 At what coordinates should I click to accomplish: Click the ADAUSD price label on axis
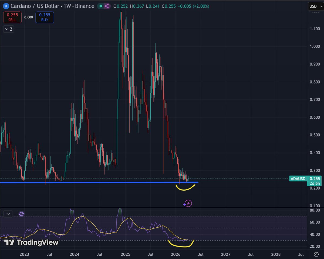point(298,178)
